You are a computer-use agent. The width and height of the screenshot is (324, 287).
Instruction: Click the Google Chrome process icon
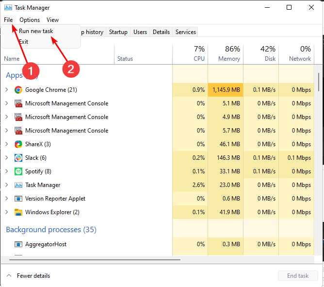[x=18, y=90]
